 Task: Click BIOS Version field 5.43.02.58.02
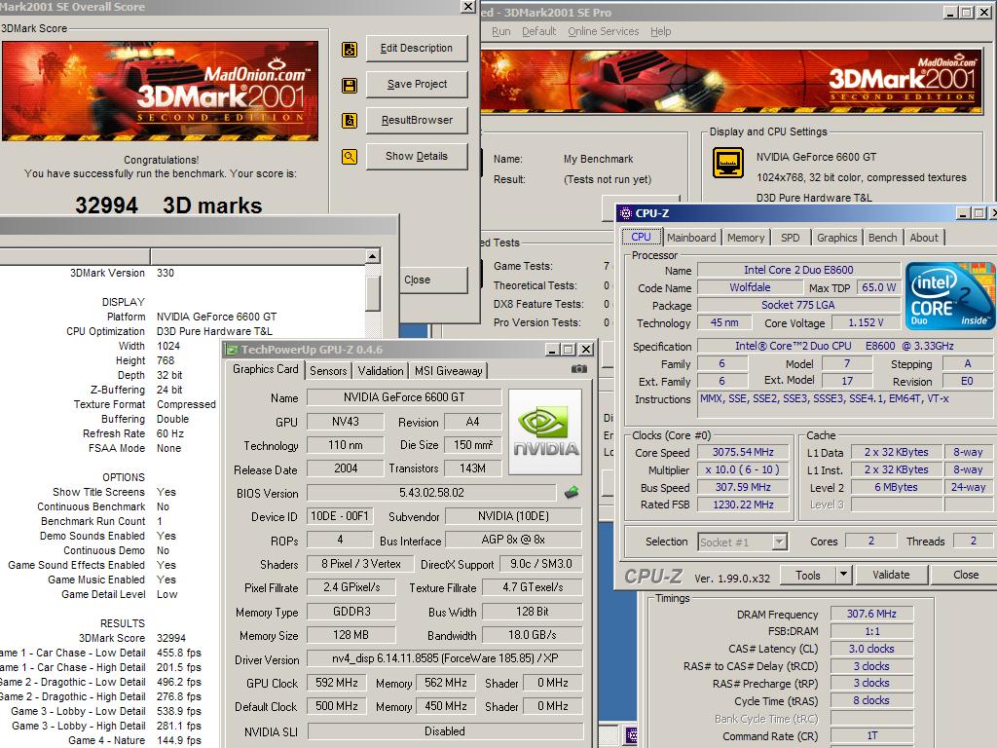point(431,493)
